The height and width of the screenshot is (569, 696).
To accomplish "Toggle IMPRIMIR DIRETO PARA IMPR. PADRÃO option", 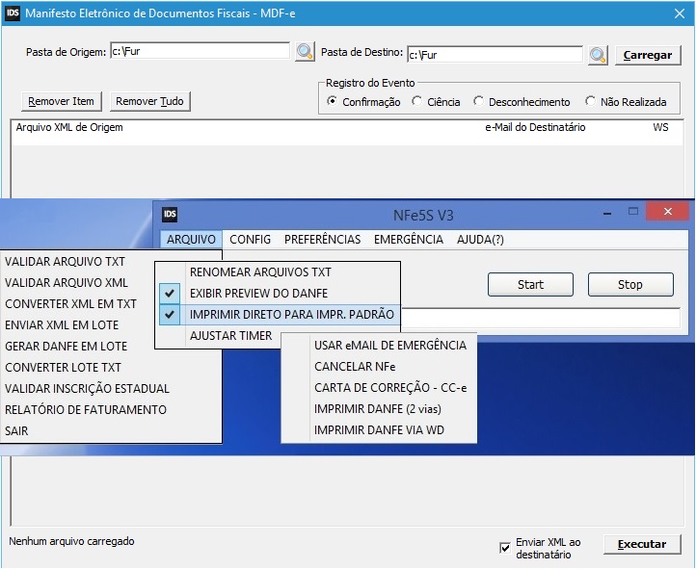I will point(278,315).
